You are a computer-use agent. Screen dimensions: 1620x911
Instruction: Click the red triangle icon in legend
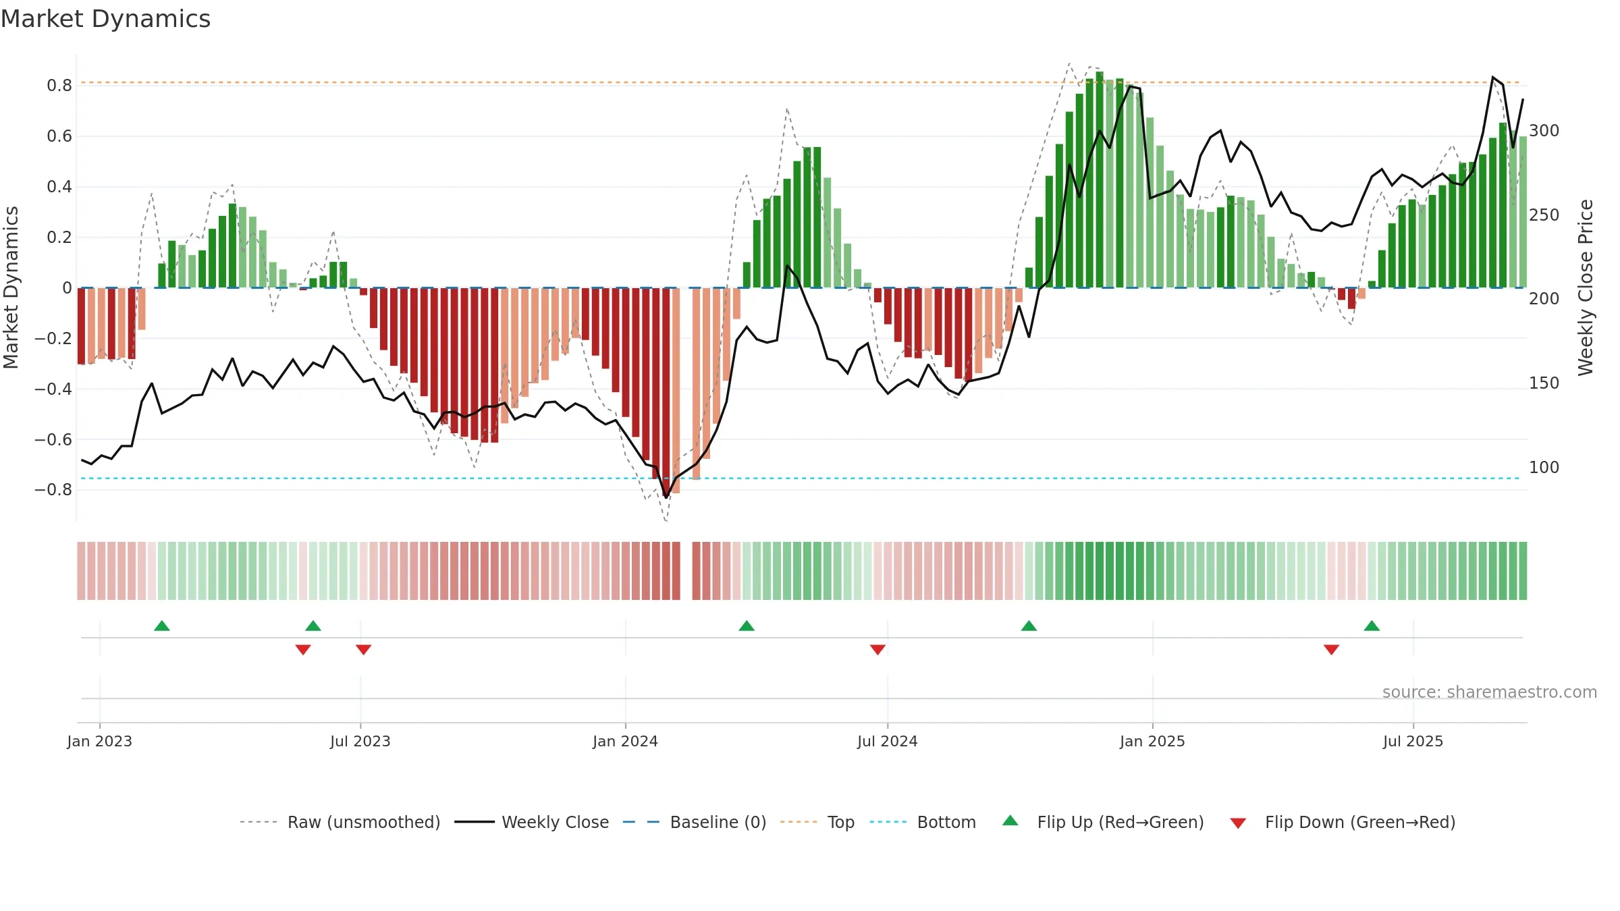[1238, 823]
